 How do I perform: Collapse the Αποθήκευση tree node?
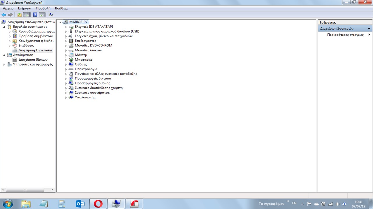coord(4,55)
